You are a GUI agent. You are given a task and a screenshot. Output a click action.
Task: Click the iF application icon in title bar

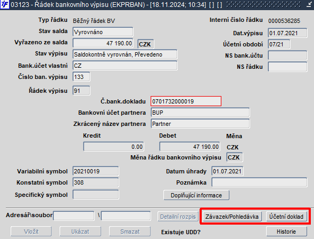pos(4,4)
